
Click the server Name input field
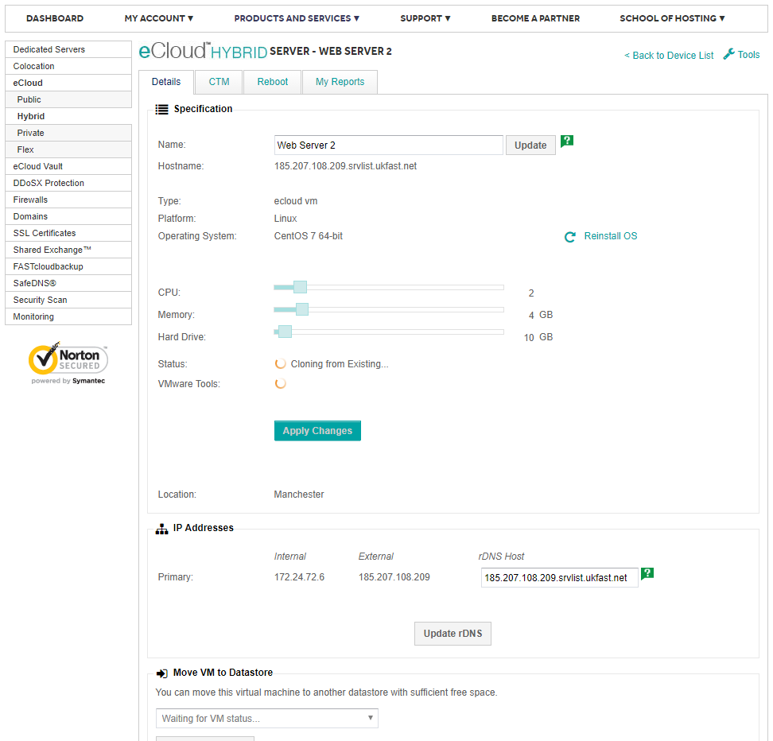(x=388, y=145)
